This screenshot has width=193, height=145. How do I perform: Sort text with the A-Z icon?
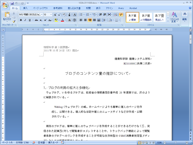(116, 15)
